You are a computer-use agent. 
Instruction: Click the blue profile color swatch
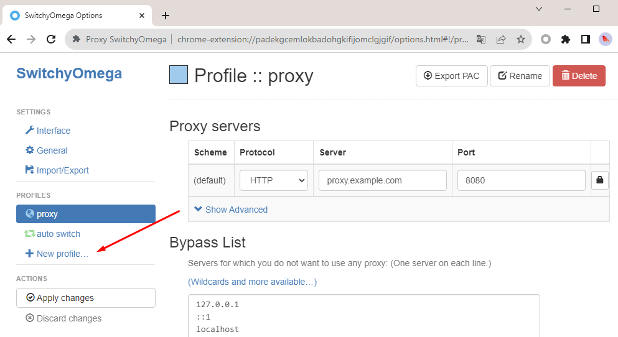coord(179,75)
